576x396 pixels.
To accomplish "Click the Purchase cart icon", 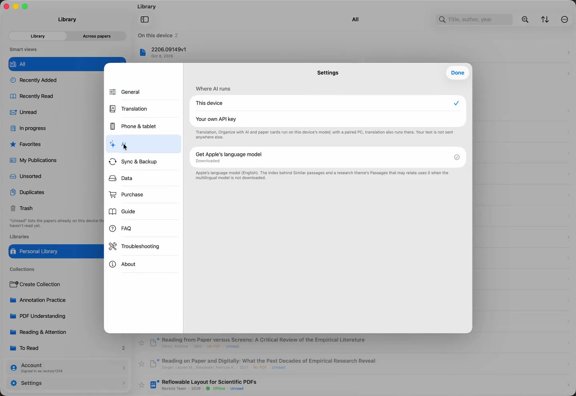I will pyautogui.click(x=113, y=195).
